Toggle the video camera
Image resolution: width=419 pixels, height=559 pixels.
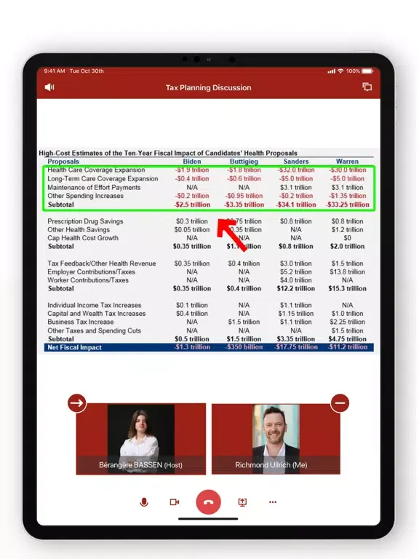click(175, 502)
